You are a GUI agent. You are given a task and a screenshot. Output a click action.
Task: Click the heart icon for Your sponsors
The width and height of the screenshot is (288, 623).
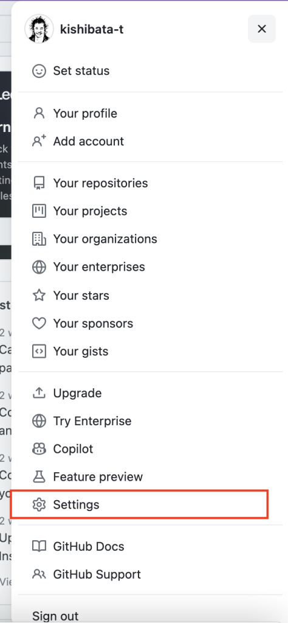39,324
